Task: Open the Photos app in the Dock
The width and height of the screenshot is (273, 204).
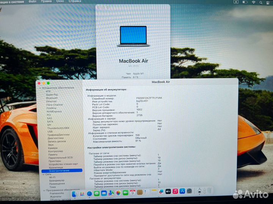Action: (118, 193)
